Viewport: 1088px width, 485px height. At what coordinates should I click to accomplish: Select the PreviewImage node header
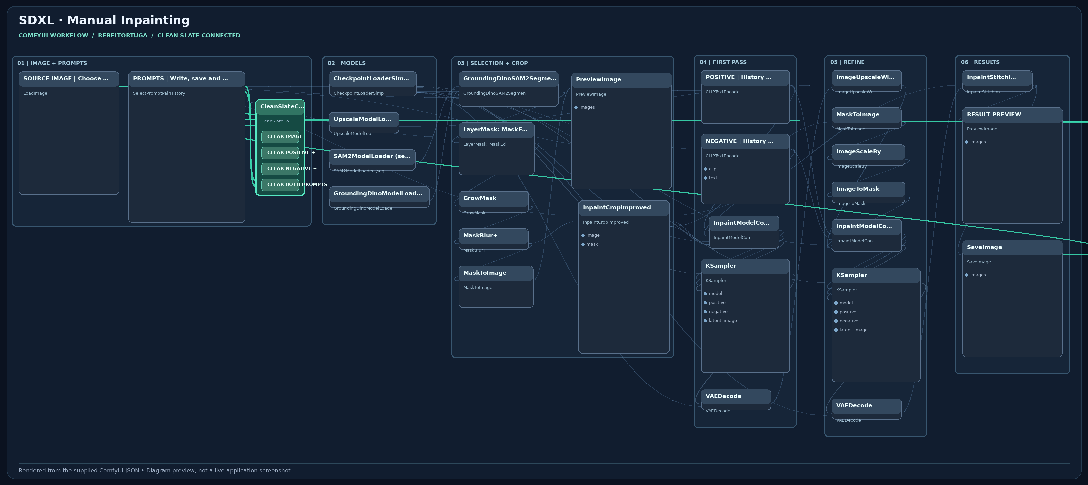[622, 80]
